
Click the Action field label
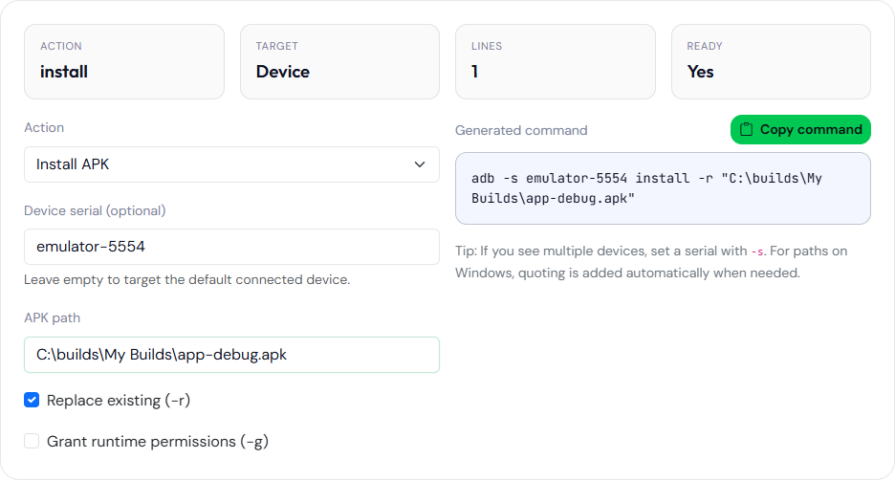coord(44,128)
